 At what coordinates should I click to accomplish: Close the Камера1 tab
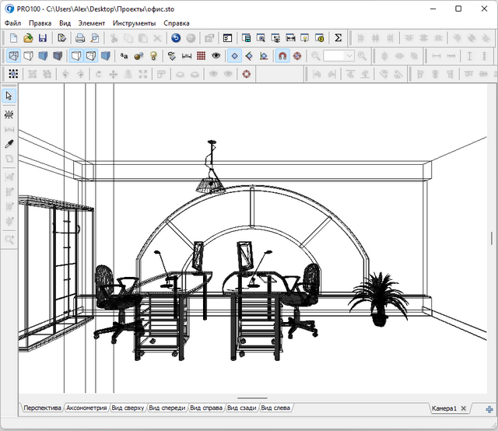(x=464, y=408)
